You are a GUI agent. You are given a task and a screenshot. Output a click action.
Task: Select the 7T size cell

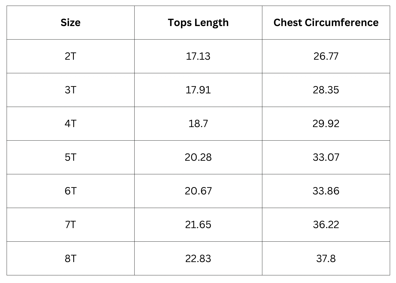pyautogui.click(x=70, y=224)
